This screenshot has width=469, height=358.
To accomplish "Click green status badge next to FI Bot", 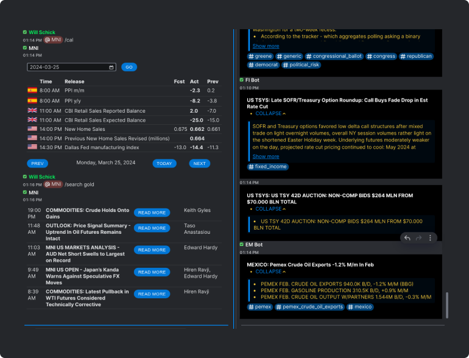I will (242, 80).
